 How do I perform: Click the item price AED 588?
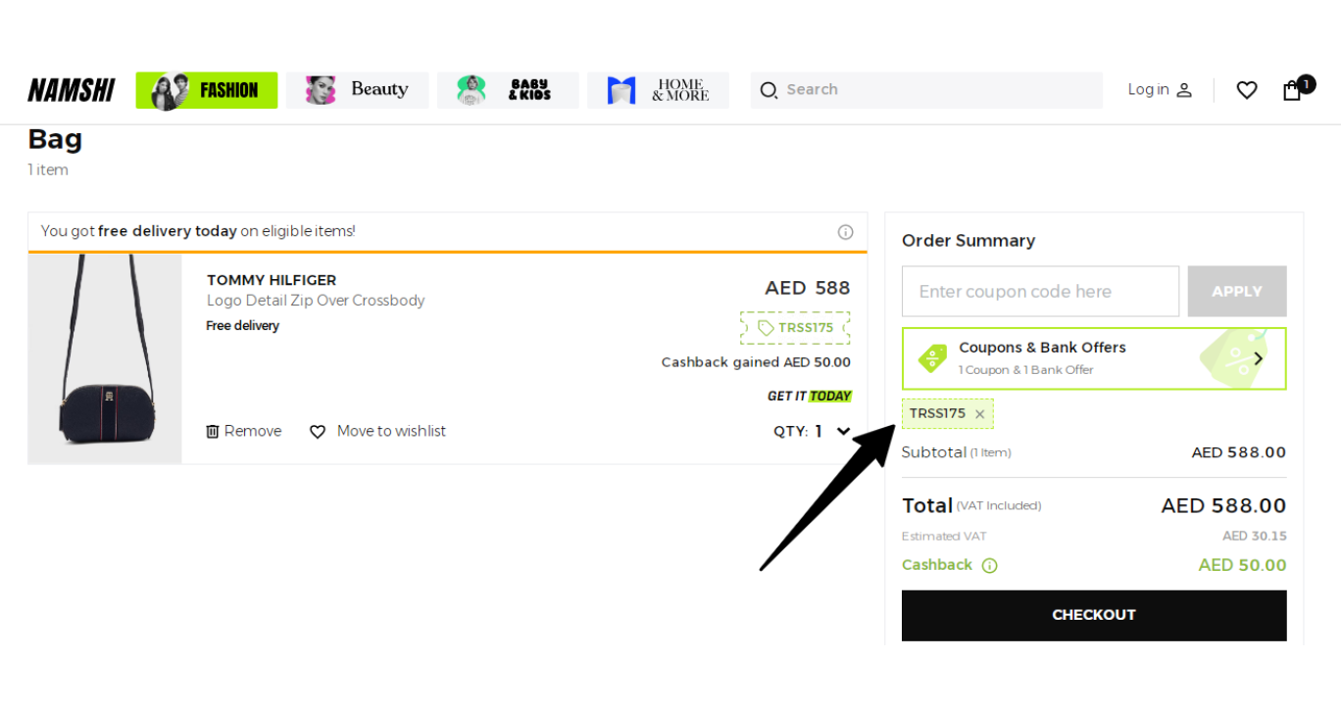(x=808, y=288)
